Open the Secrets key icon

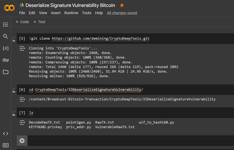tap(5, 60)
